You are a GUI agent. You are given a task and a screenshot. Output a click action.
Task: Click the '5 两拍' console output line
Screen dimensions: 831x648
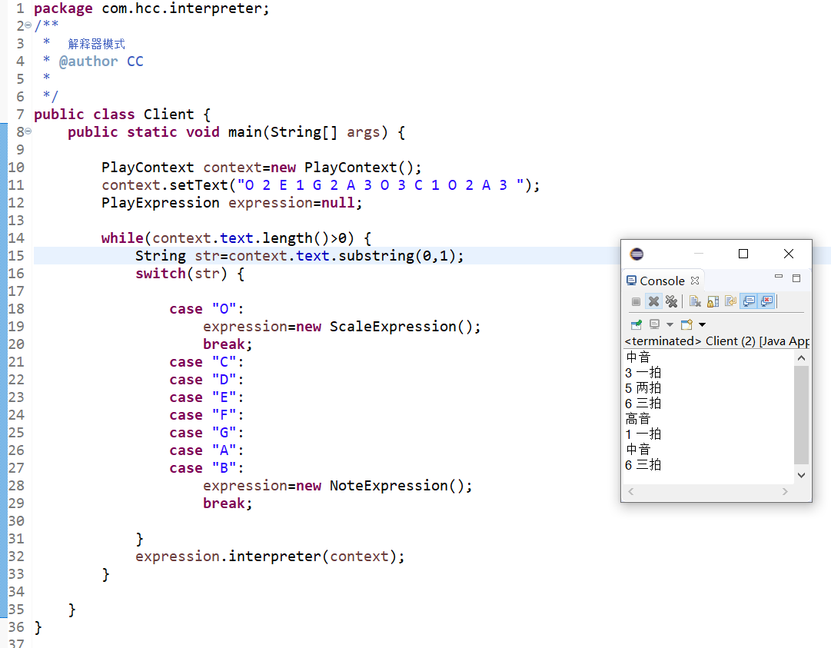643,388
